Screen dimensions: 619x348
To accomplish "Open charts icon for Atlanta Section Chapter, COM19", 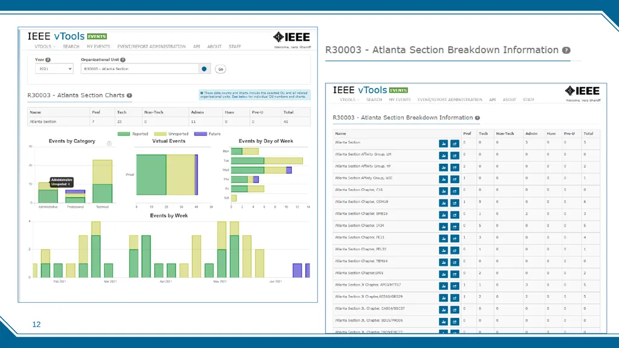I will pos(443,203).
